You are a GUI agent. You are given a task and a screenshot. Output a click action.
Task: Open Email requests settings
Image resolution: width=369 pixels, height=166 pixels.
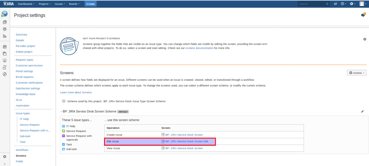[x=24, y=77]
